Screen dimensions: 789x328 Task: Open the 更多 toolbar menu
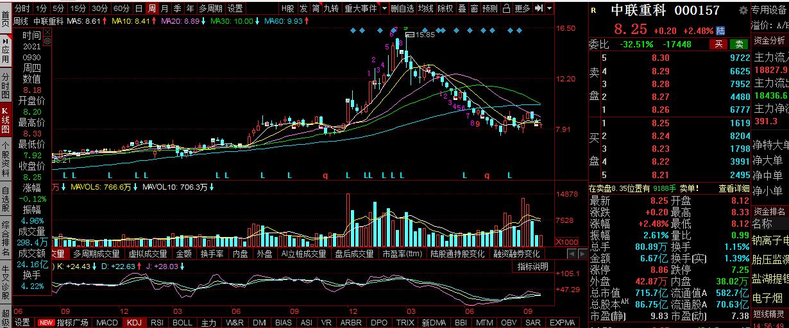pos(523,8)
